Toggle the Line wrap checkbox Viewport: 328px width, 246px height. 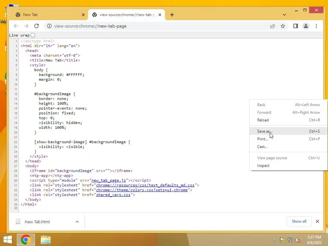[33, 35]
